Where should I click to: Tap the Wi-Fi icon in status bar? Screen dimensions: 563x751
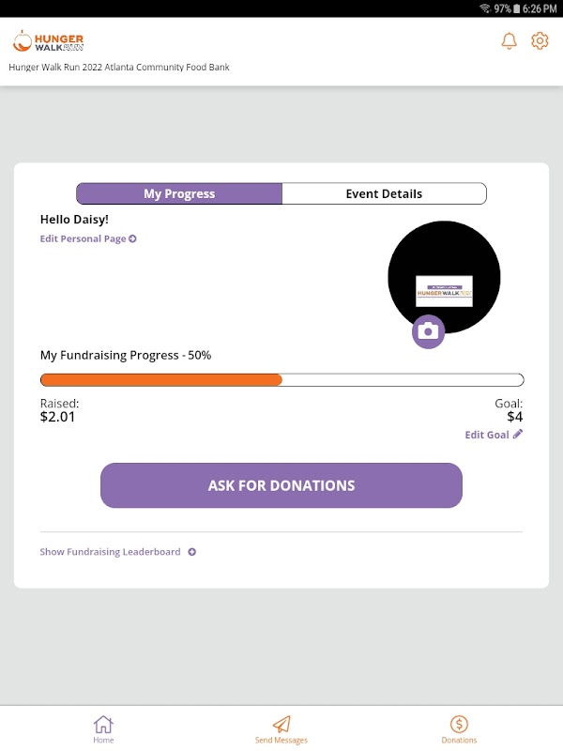pos(484,8)
